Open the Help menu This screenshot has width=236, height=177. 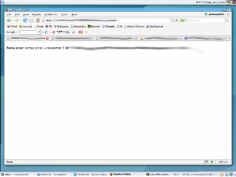click(74, 15)
